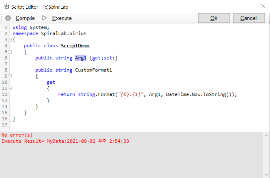Click the 'class' keyword on line 4
Viewport: 270px width, 178px height.
tap(51, 46)
